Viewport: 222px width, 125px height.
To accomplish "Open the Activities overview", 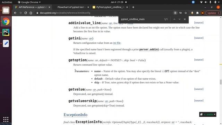I will point(7,2).
